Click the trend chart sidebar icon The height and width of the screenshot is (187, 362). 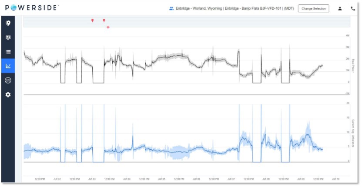[8, 66]
